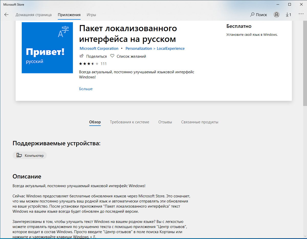Click text Установите свой язык в Windows

(x=252, y=34)
